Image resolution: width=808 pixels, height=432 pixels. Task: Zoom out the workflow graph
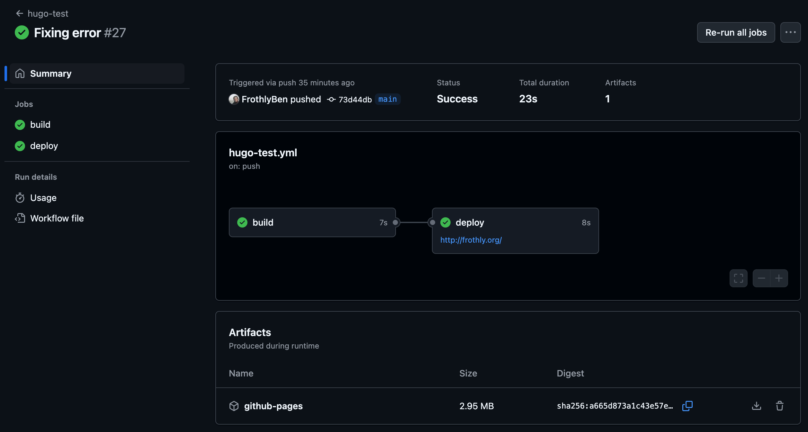point(761,278)
